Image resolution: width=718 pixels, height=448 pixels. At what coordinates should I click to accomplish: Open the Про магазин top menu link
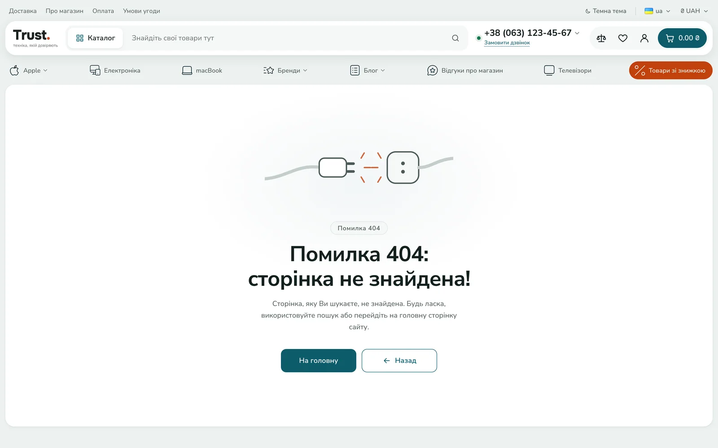pyautogui.click(x=64, y=11)
